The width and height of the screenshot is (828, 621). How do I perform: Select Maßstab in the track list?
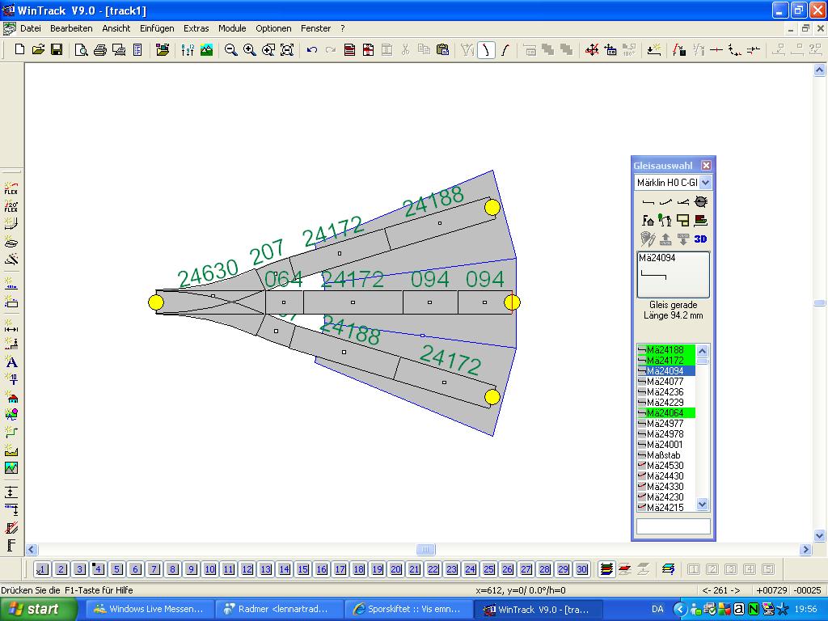click(666, 455)
